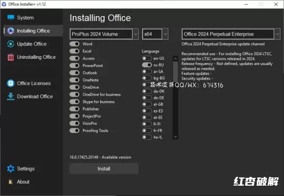Click the Word component label
This screenshot has height=196, width=284.
87,44
